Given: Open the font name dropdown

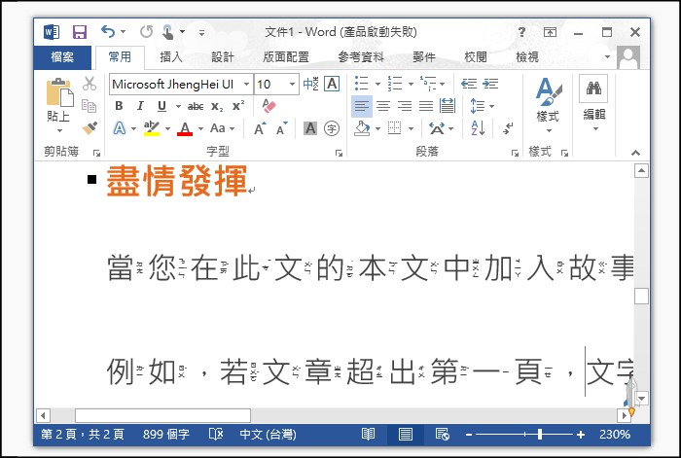Looking at the screenshot, I should (245, 85).
